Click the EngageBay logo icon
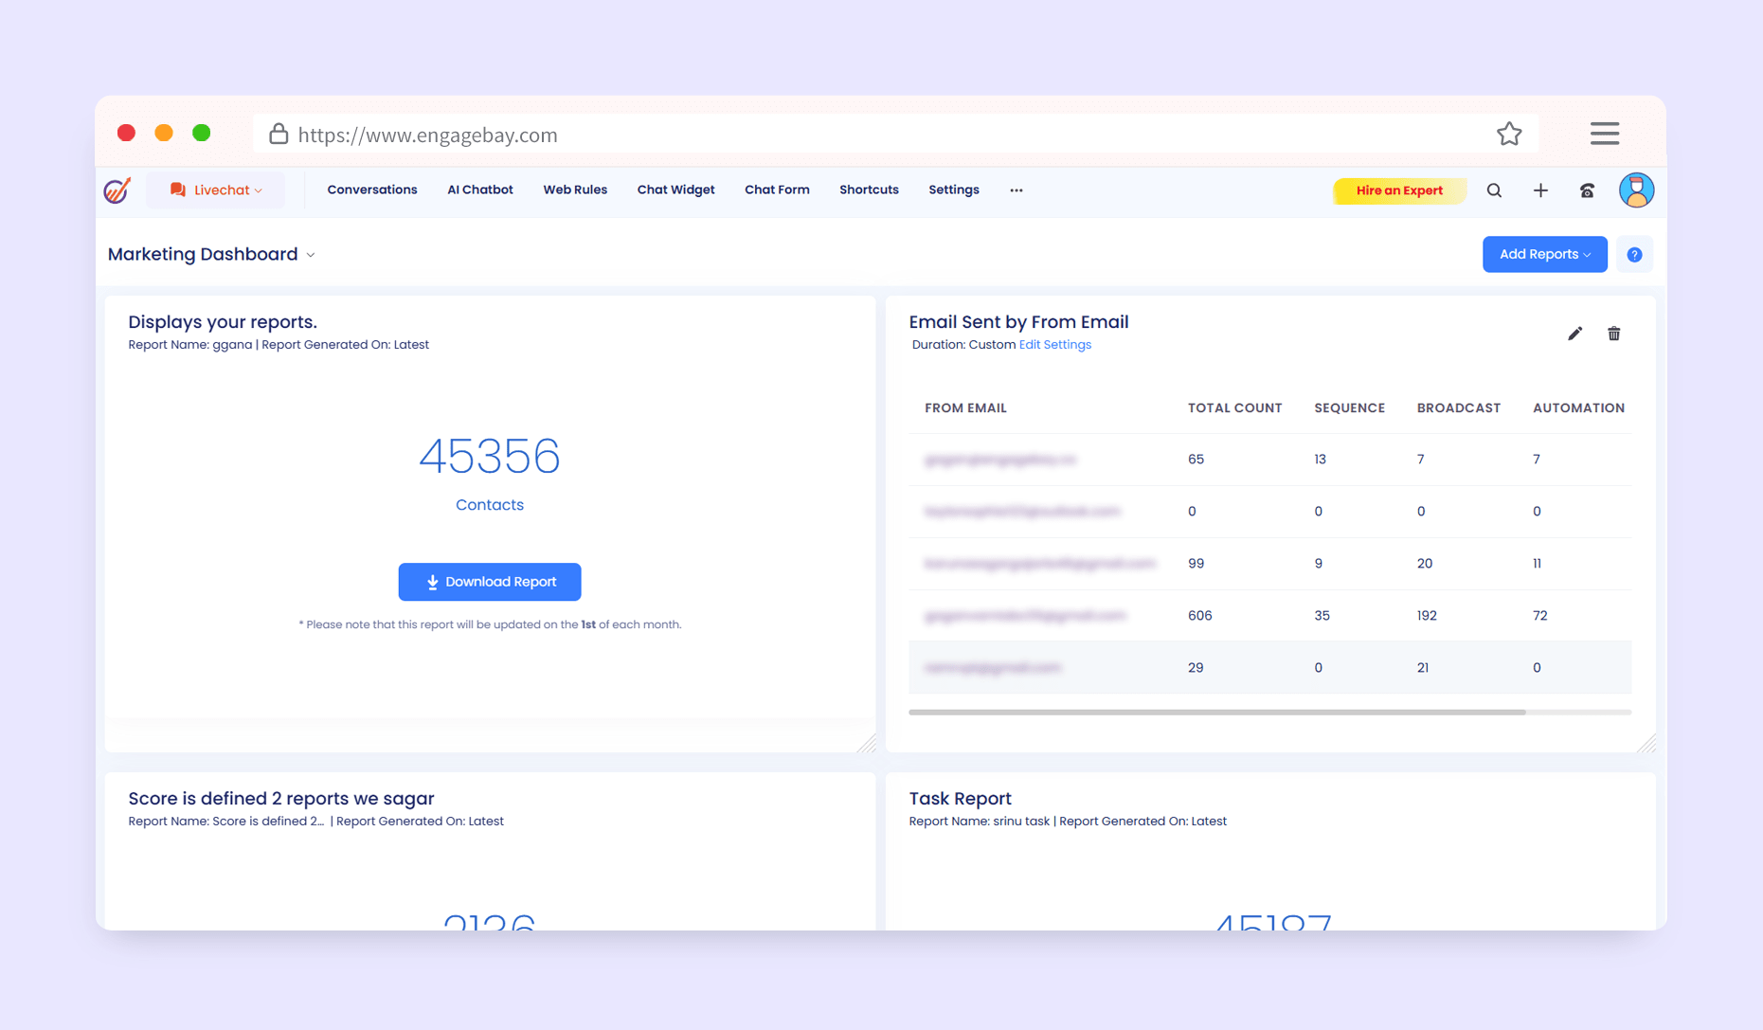The image size is (1763, 1030). [x=117, y=190]
